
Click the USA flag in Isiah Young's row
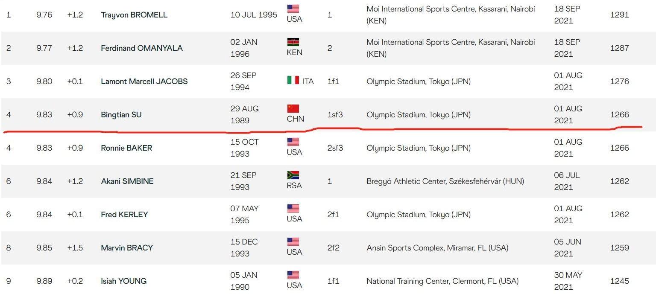293,275
